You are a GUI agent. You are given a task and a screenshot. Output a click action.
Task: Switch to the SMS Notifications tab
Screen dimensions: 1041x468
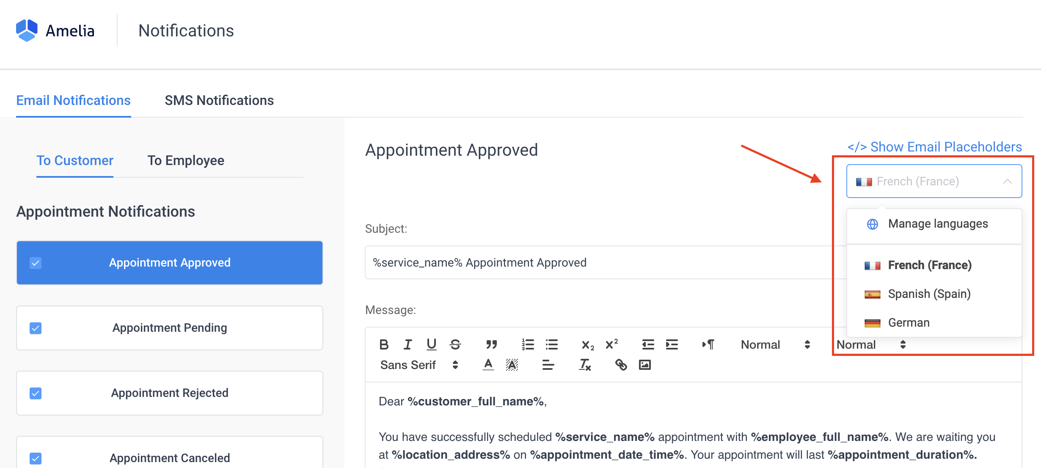(x=219, y=100)
